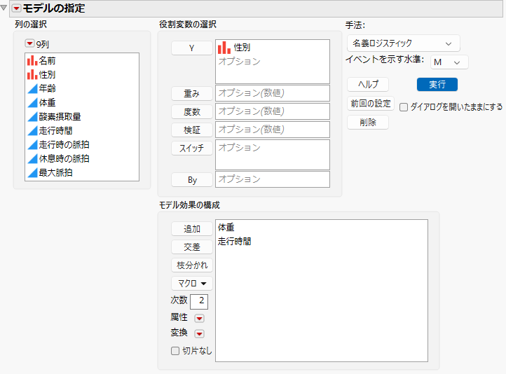Click the nominal icon of 性別 in Y role box
This screenshot has height=374, width=506.
(224, 48)
